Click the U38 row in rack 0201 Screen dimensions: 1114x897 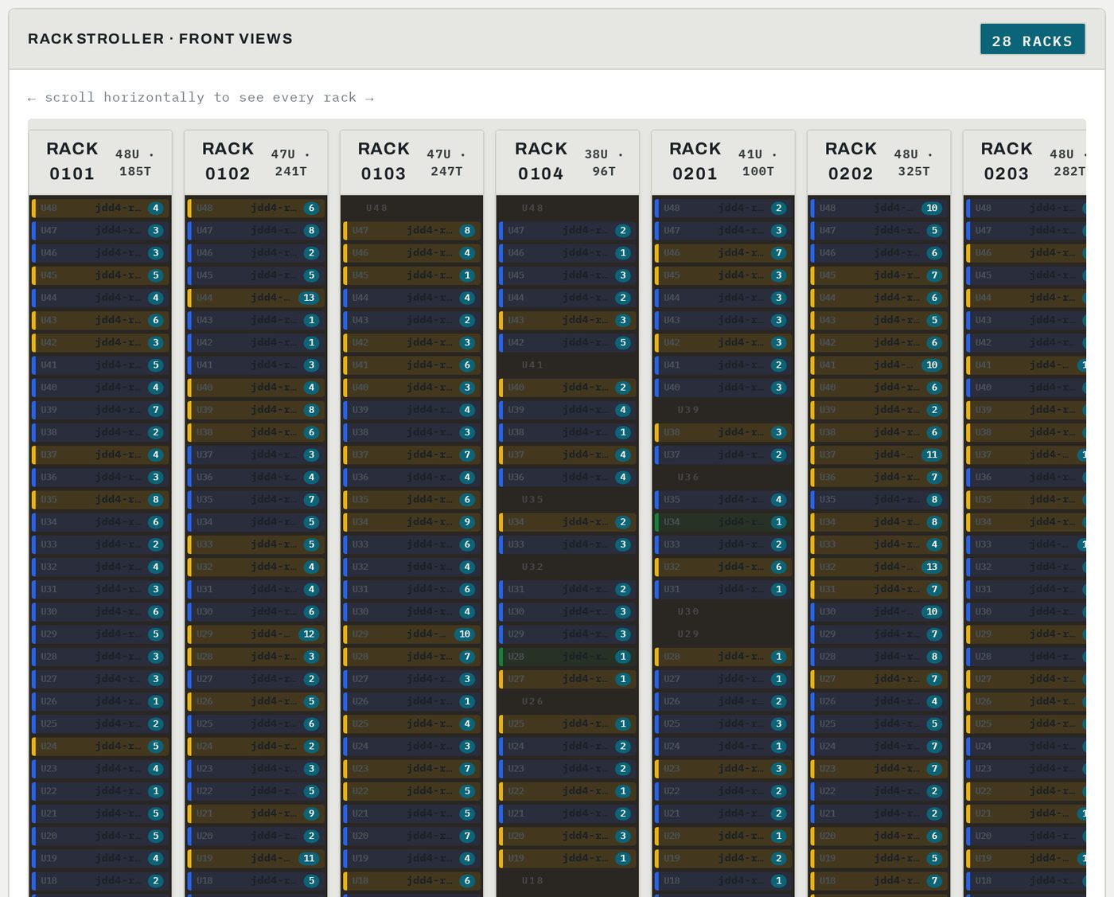point(723,432)
